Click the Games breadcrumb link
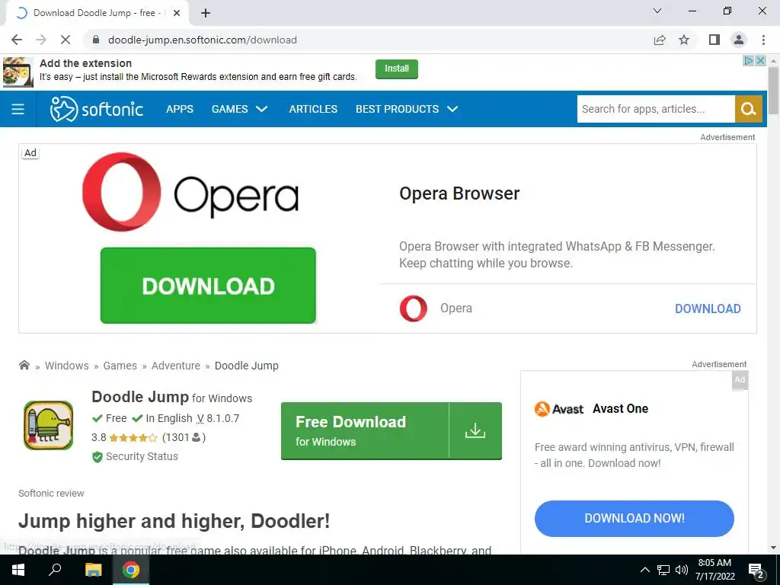The image size is (780, 585). point(120,366)
